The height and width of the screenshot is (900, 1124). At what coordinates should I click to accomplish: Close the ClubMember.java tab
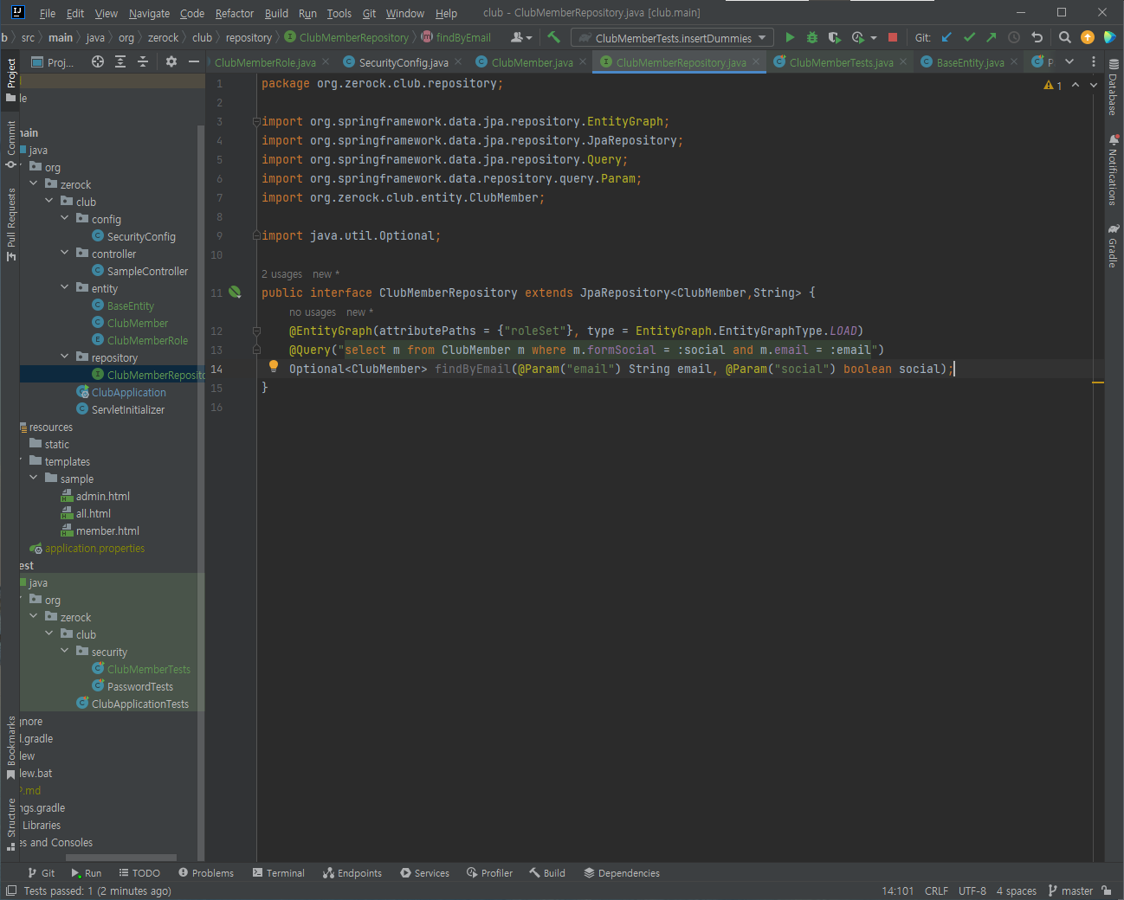tap(583, 61)
